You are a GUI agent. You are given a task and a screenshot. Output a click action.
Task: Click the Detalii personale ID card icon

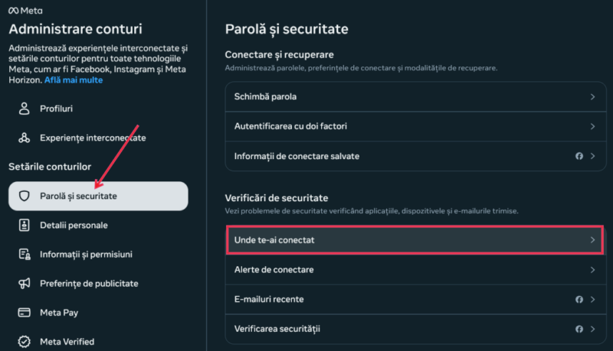coord(24,226)
